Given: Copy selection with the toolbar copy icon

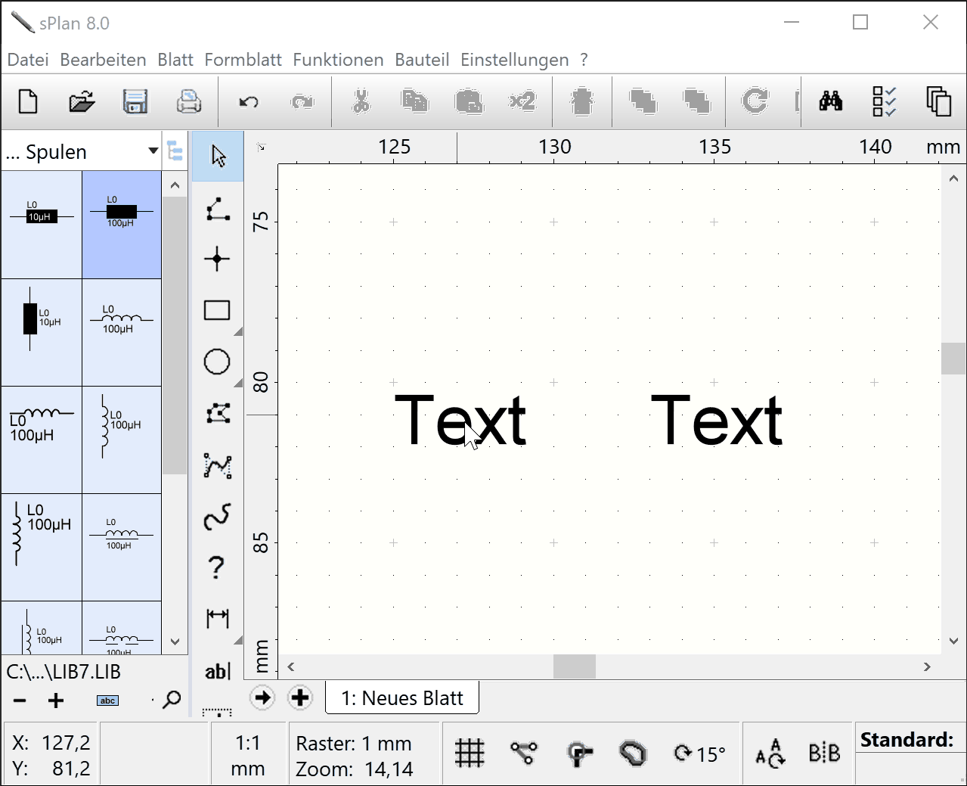Looking at the screenshot, I should click(415, 101).
